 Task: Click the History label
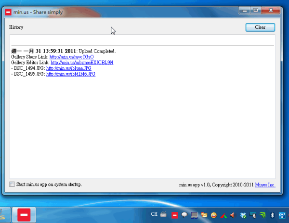(x=16, y=27)
